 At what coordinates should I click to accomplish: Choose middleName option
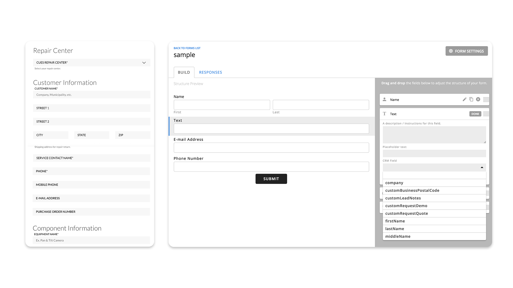[434, 237]
